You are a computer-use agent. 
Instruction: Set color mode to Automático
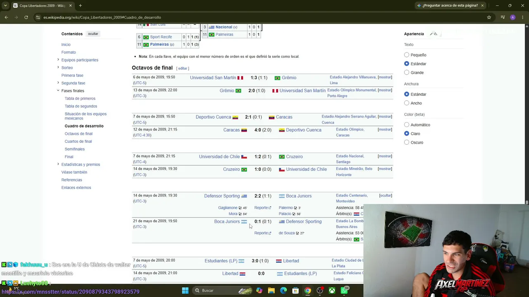click(407, 125)
